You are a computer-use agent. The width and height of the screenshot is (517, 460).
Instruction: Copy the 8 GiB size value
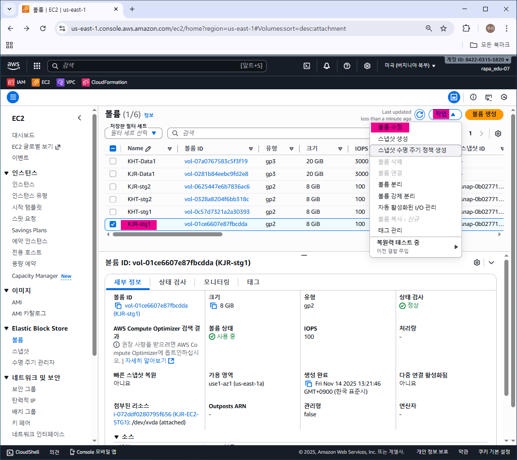(x=213, y=306)
